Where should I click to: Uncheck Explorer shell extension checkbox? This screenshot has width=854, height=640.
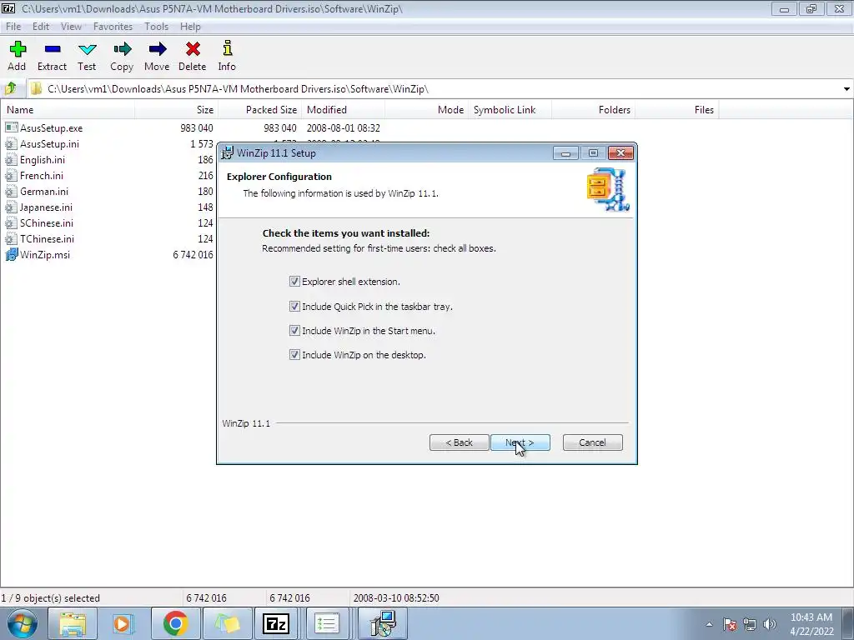[x=294, y=282]
